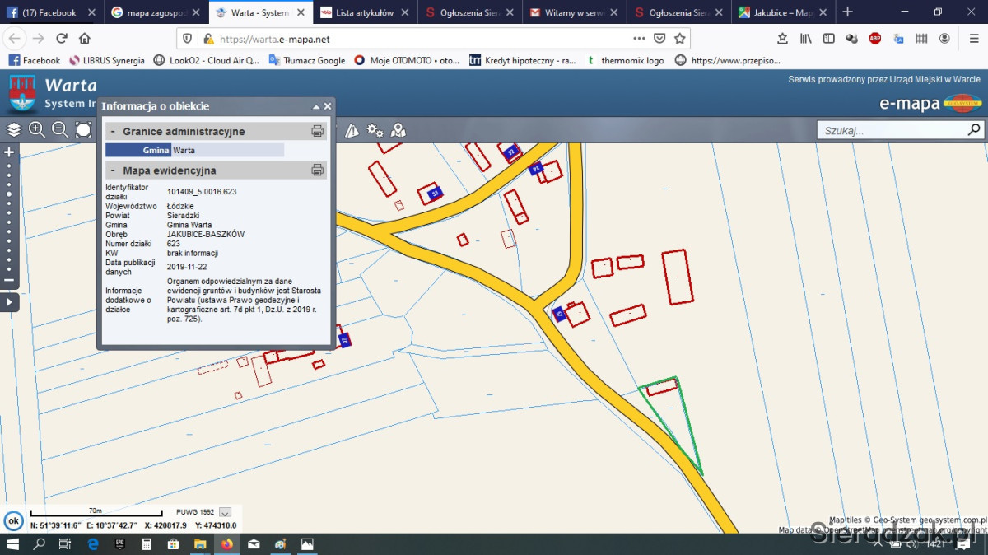Select the full extent view tool
The height and width of the screenshot is (555, 988).
pyautogui.click(x=84, y=129)
